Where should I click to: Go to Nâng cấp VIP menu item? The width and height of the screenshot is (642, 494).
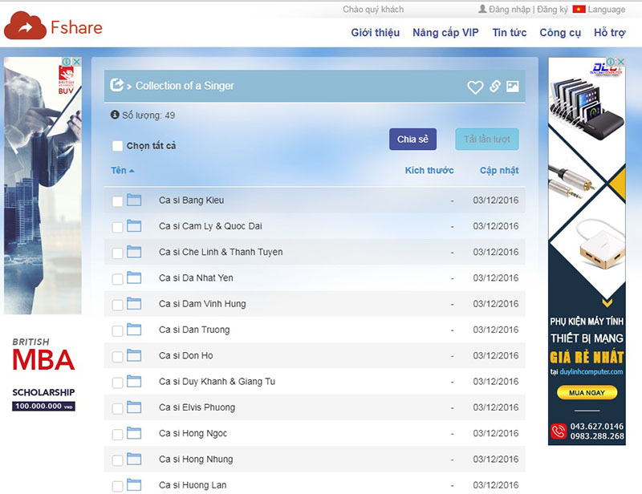tap(445, 33)
